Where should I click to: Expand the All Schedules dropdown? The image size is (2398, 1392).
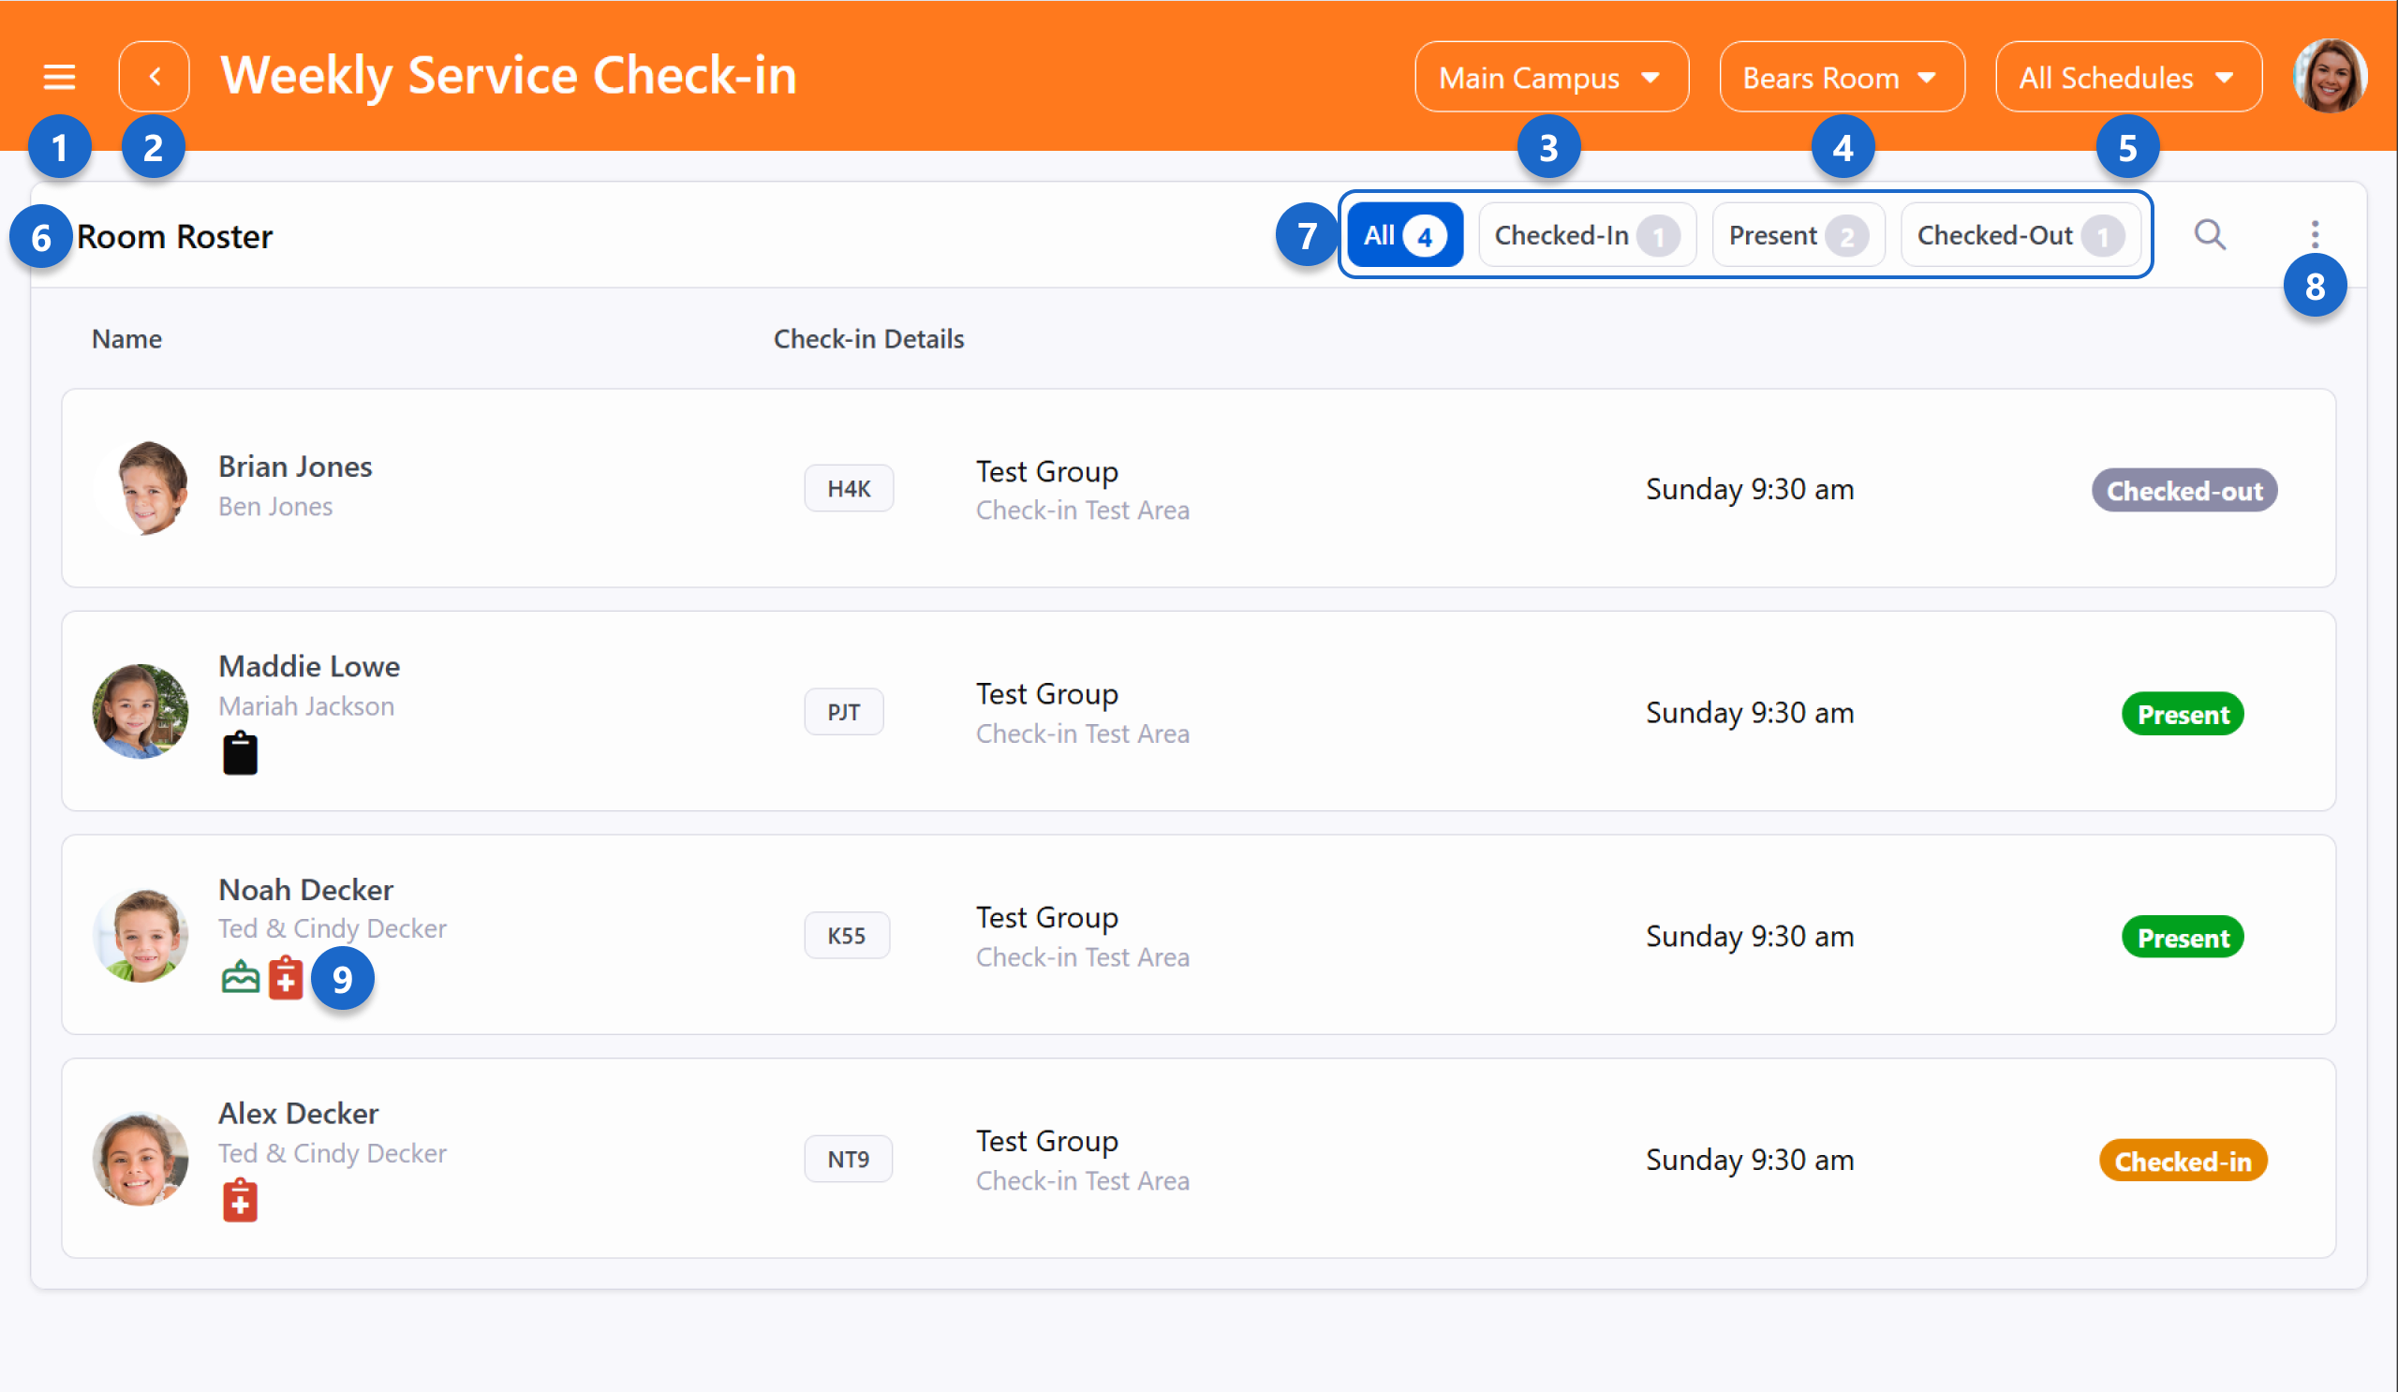pos(2127,77)
